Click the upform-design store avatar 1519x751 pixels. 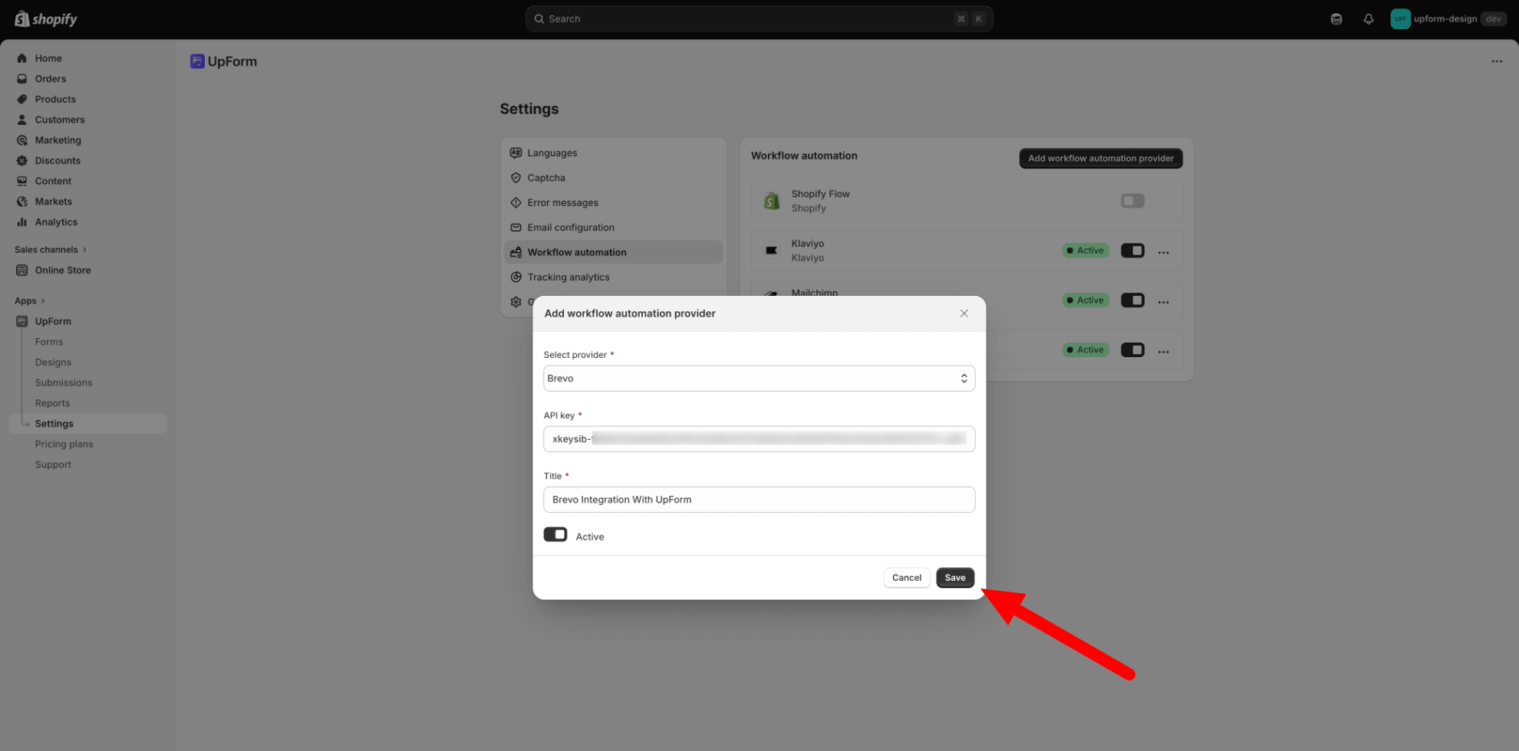pyautogui.click(x=1400, y=19)
